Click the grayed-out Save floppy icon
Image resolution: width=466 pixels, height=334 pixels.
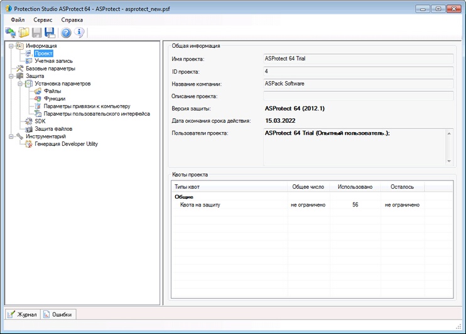(x=37, y=33)
